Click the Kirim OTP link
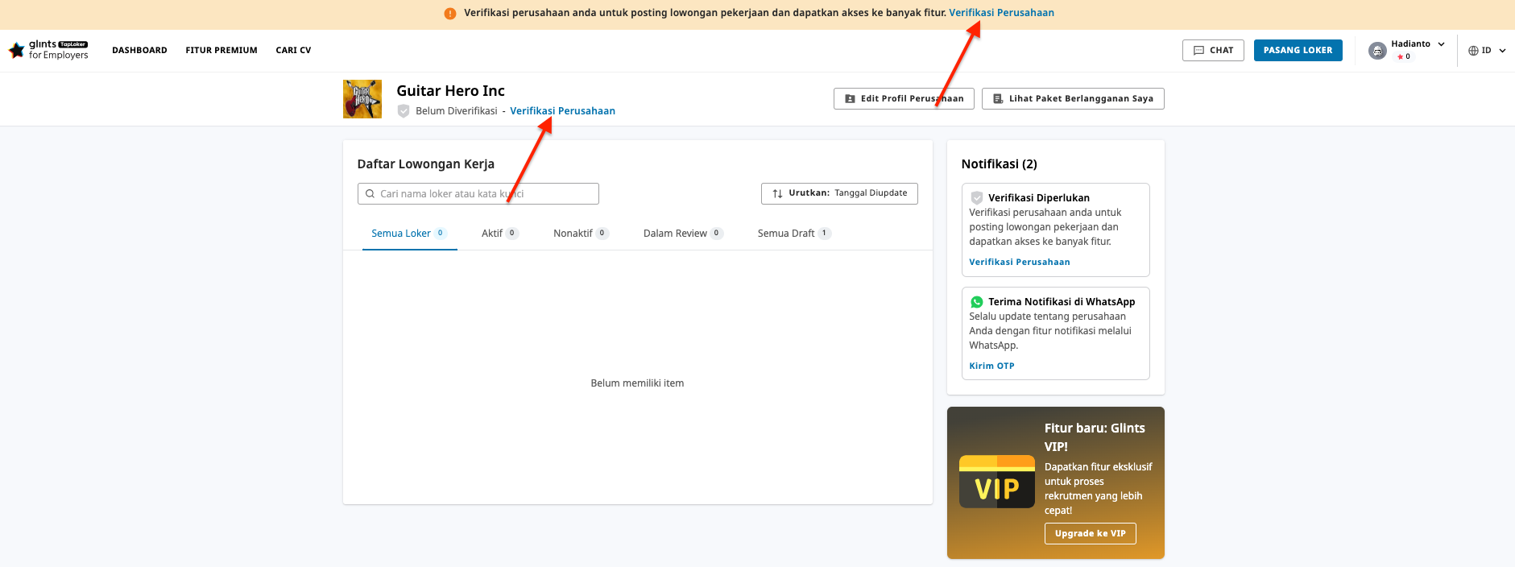 click(x=991, y=366)
